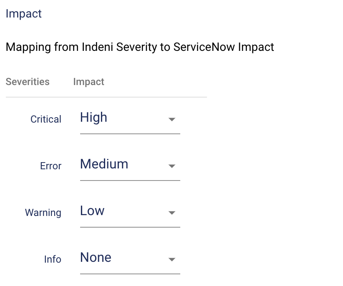Click the None value for Info
The width and height of the screenshot is (343, 286).
(x=96, y=258)
